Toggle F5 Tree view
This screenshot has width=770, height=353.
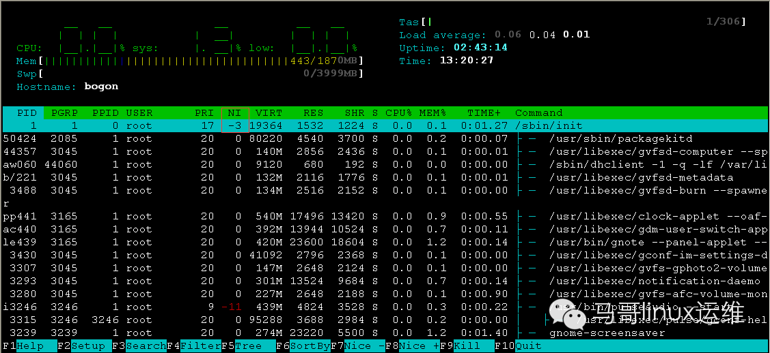pyautogui.click(x=248, y=346)
